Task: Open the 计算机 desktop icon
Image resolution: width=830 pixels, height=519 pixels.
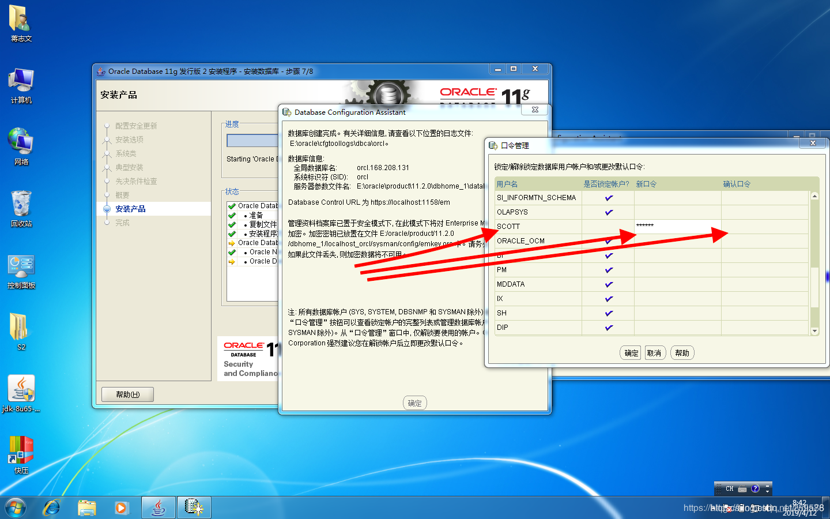Action: [21, 85]
